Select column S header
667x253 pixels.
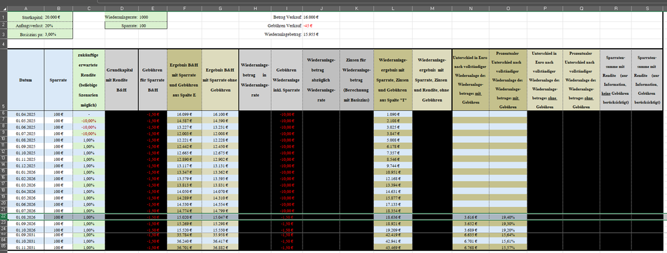point(647,9)
